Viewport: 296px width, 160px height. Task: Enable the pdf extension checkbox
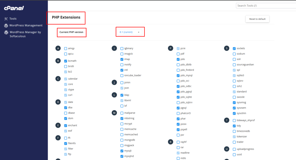178,54
